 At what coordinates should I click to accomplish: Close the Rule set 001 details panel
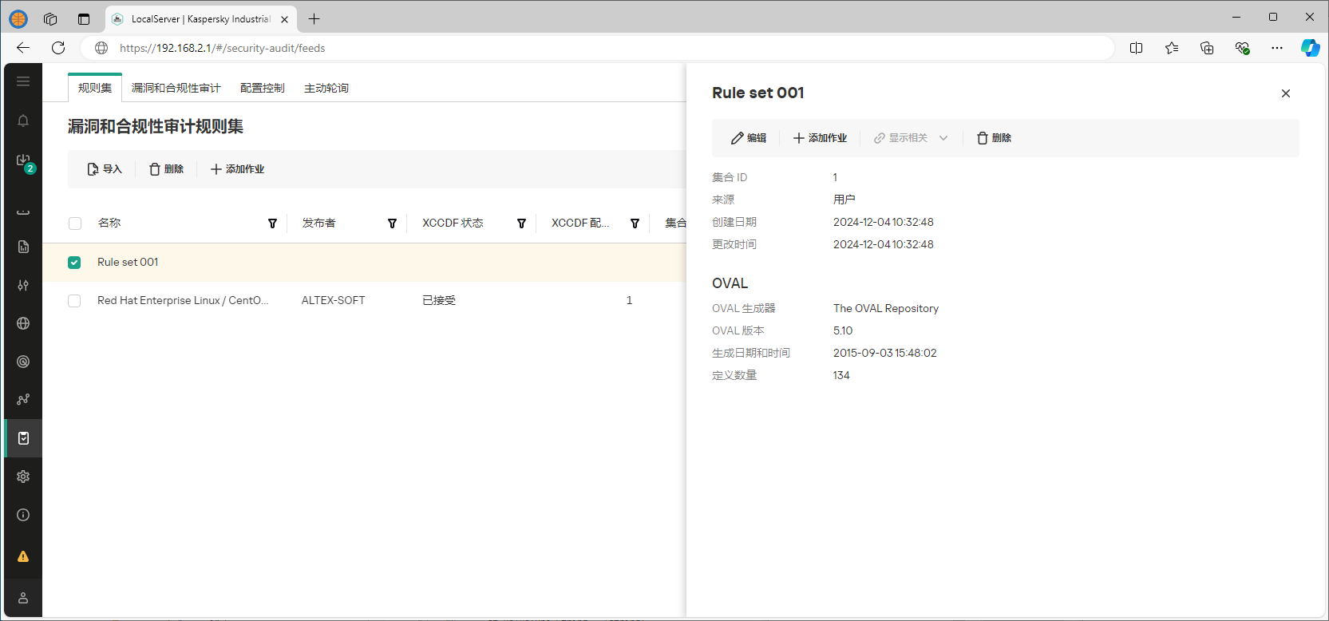(x=1285, y=93)
